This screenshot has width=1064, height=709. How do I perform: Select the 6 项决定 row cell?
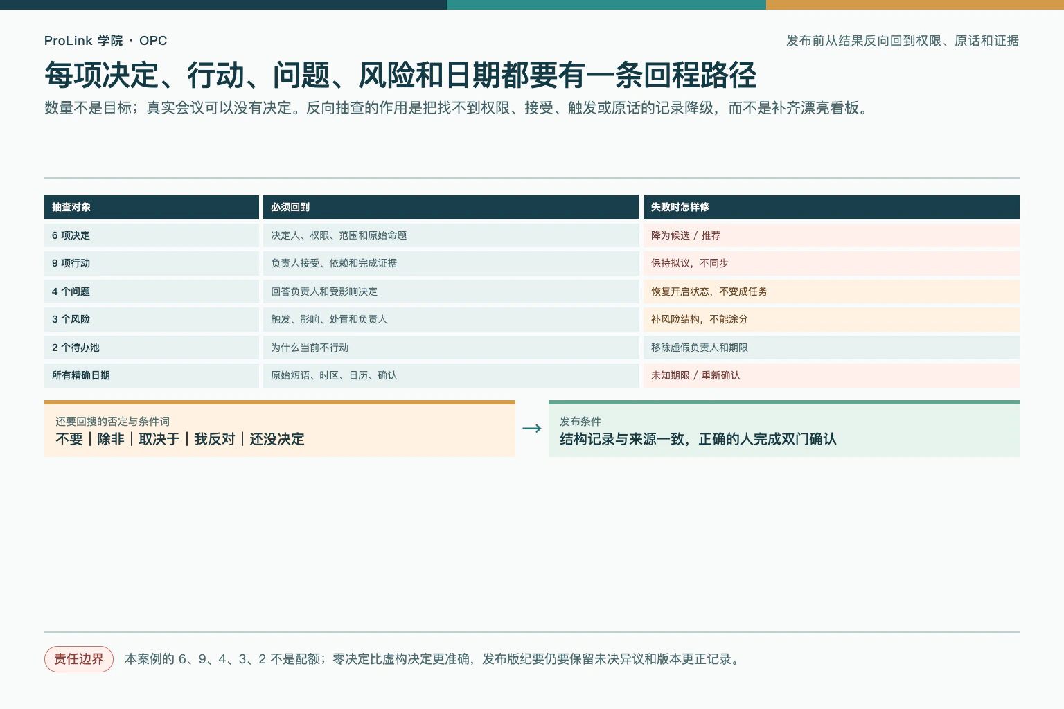[152, 235]
